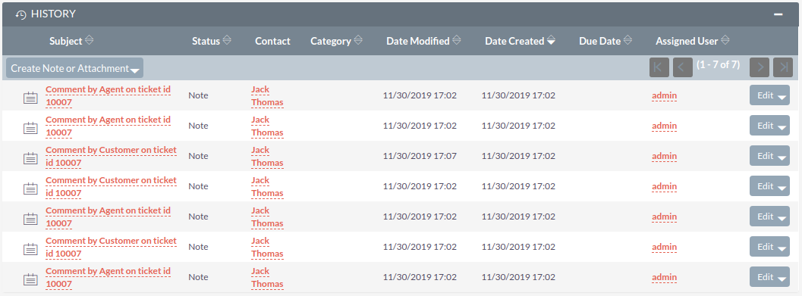Sort by Date Created arrow

(x=551, y=40)
